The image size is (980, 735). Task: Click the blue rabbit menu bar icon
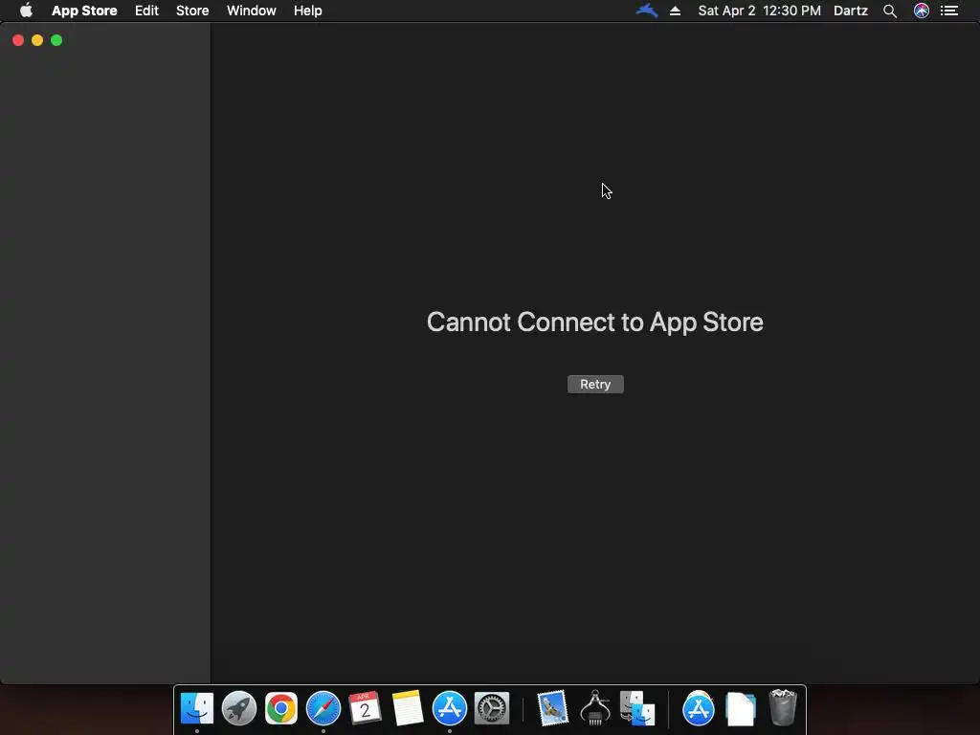[x=646, y=11]
